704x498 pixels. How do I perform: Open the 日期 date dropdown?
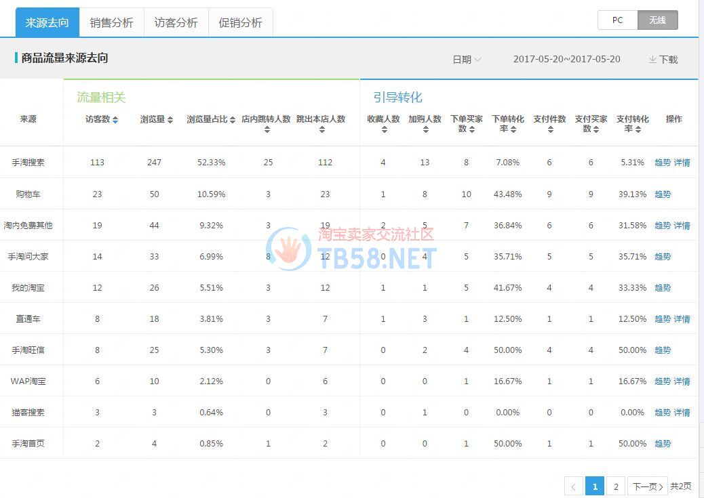click(x=467, y=60)
